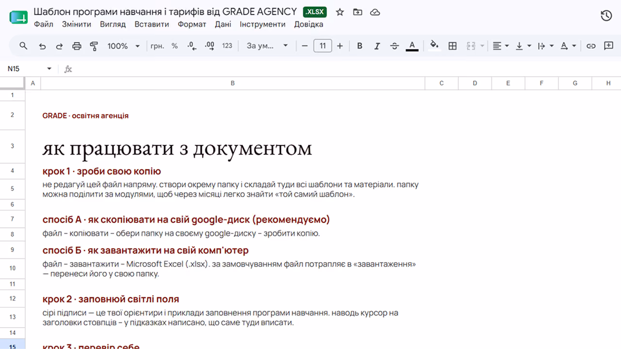Open the Інструменти menu
This screenshot has width=621, height=349.
point(262,24)
